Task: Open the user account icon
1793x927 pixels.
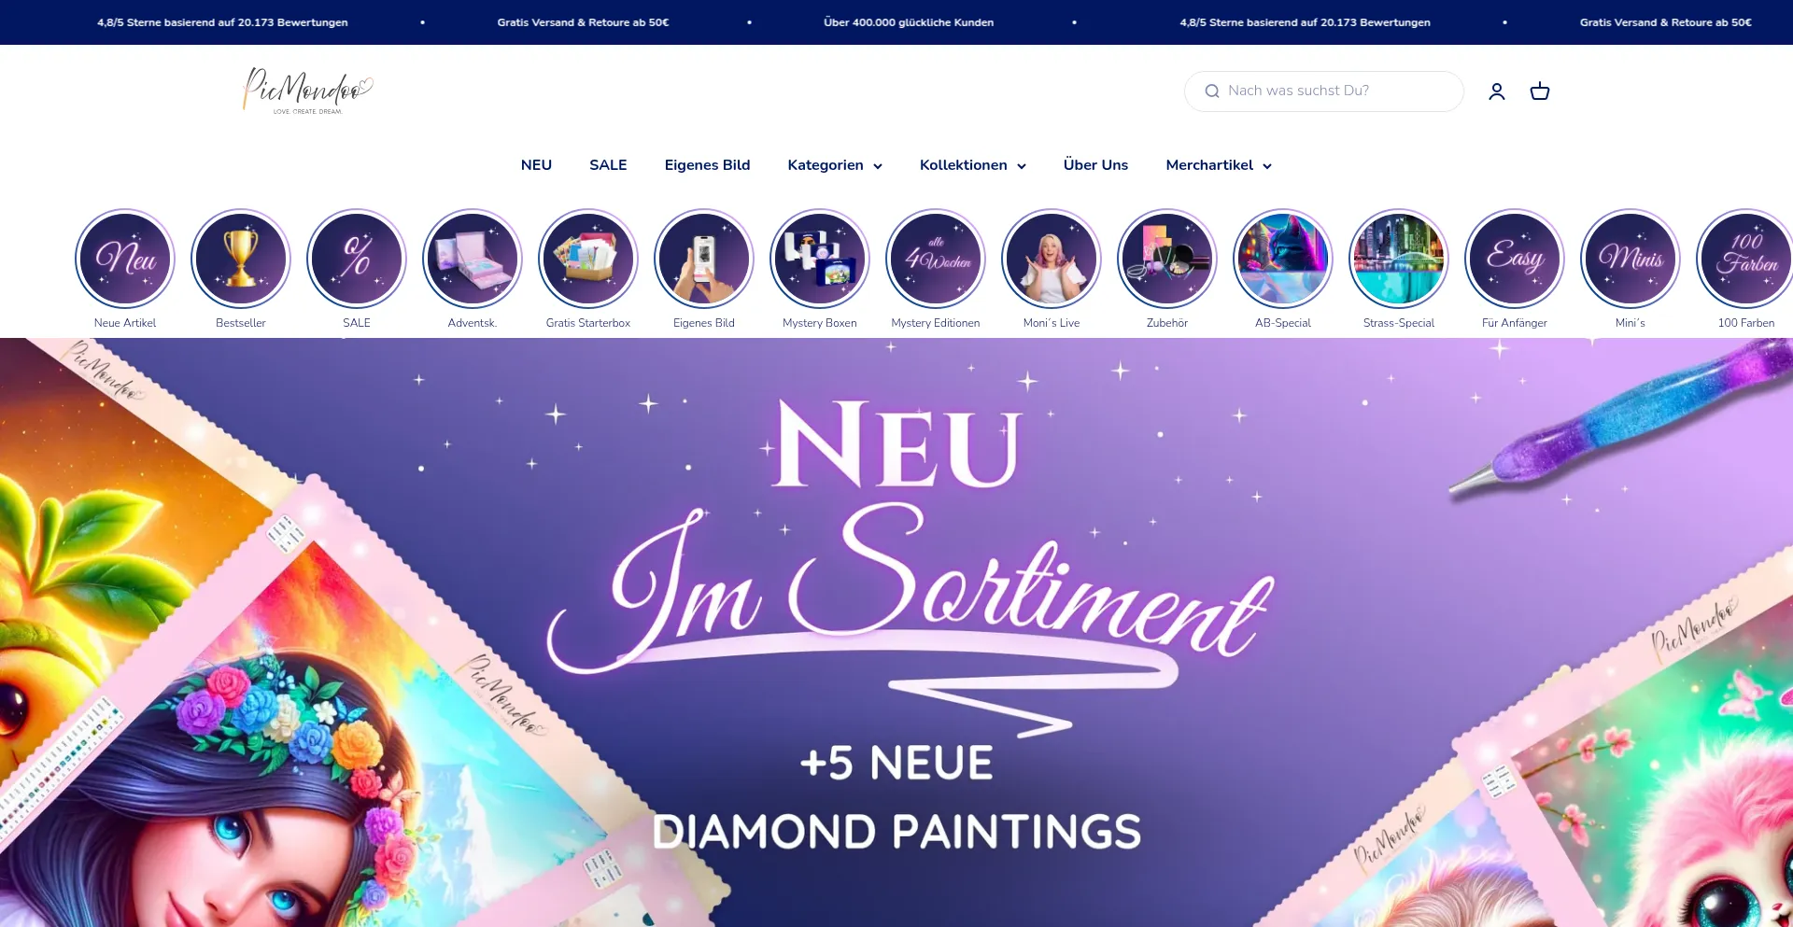Action: click(x=1497, y=91)
